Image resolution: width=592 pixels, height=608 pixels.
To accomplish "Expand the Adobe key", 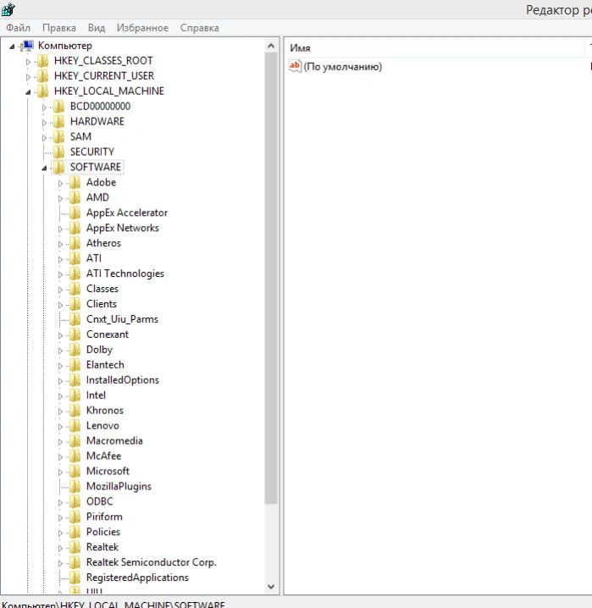I will click(x=60, y=184).
